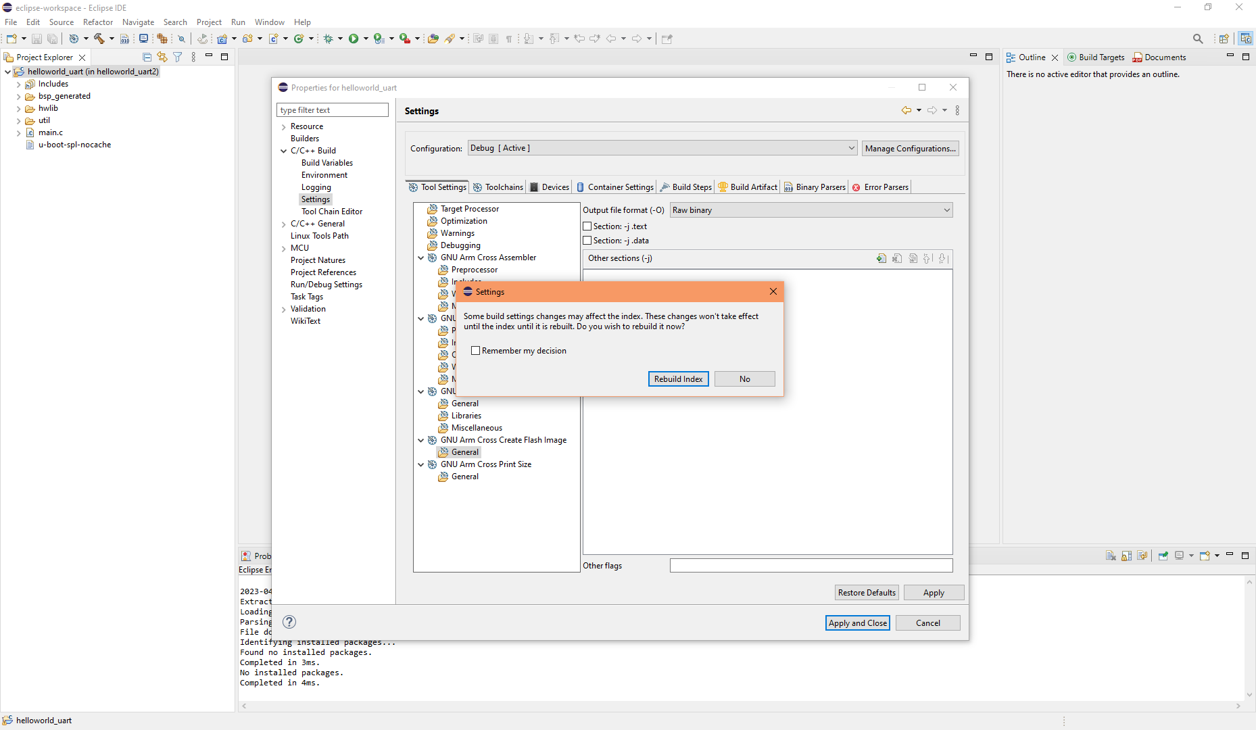
Task: Open the Project menu
Action: pyautogui.click(x=209, y=22)
